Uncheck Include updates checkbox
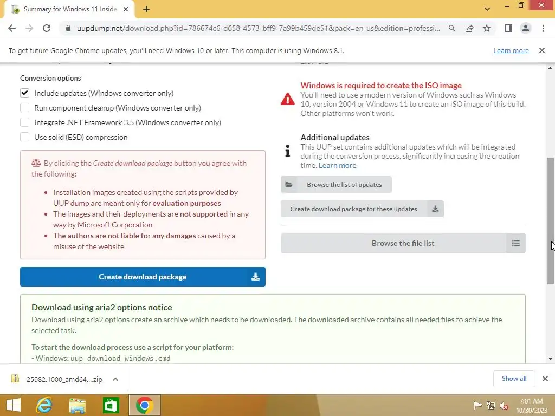The height and width of the screenshot is (416, 555). (x=24, y=93)
